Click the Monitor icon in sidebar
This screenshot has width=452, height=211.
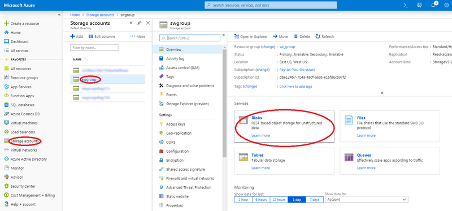coord(7,168)
